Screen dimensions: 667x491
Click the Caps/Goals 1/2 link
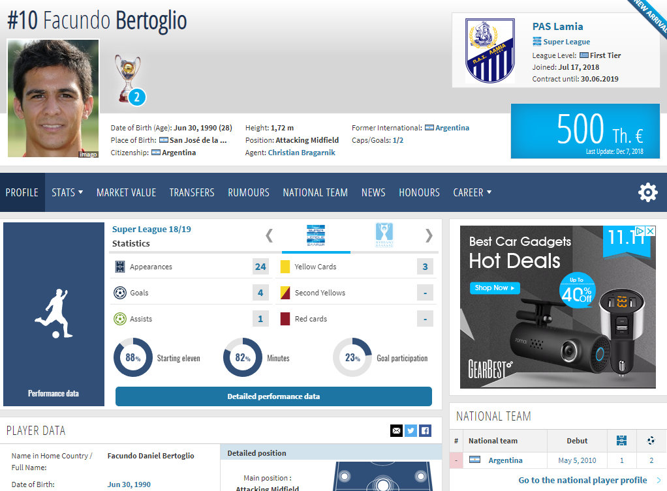coord(398,140)
